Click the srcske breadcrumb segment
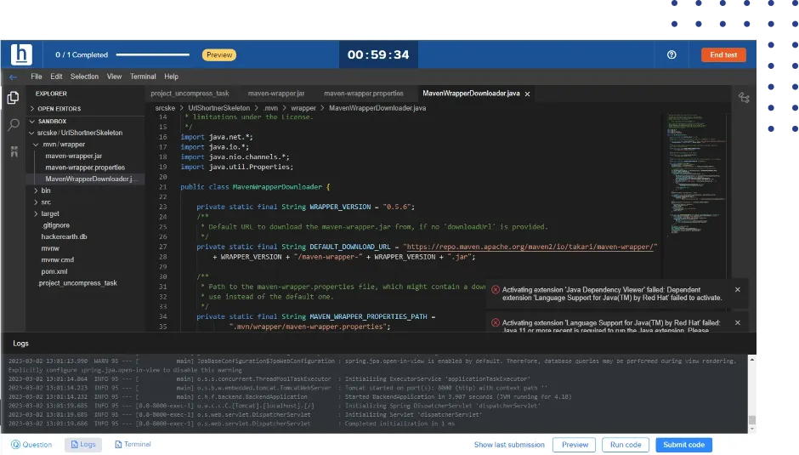Screen dimensions: 799x455 pyautogui.click(x=165, y=108)
